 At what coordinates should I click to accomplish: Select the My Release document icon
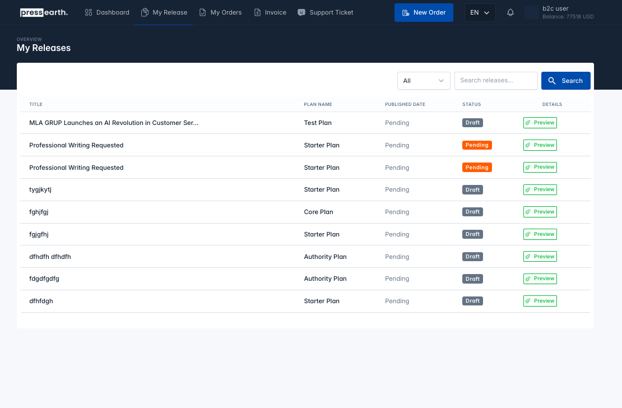[x=145, y=12]
